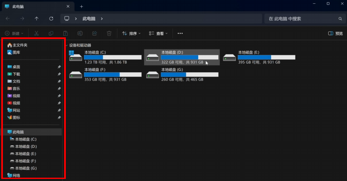This screenshot has width=347, height=181.
Task: Open 图库 in the sidebar
Action: (x=14, y=52)
